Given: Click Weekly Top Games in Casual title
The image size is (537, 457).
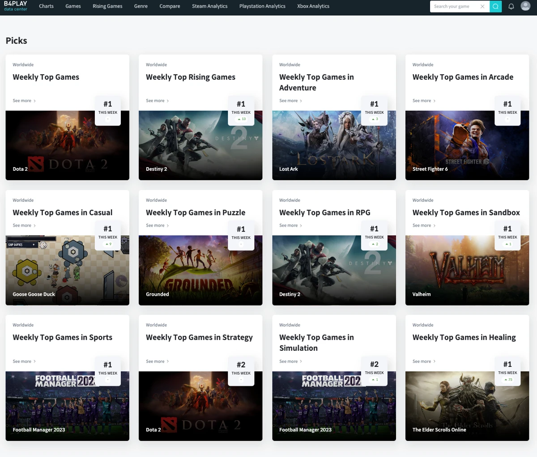Looking at the screenshot, I should click(x=63, y=212).
